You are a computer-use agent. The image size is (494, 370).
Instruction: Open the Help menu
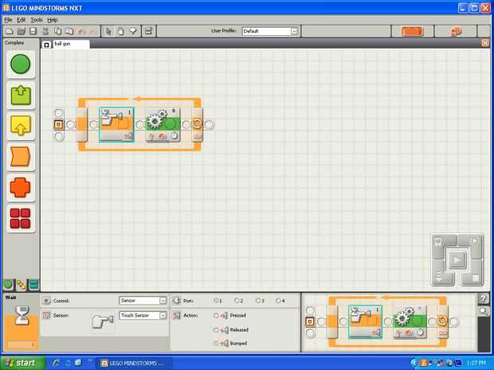coord(53,20)
